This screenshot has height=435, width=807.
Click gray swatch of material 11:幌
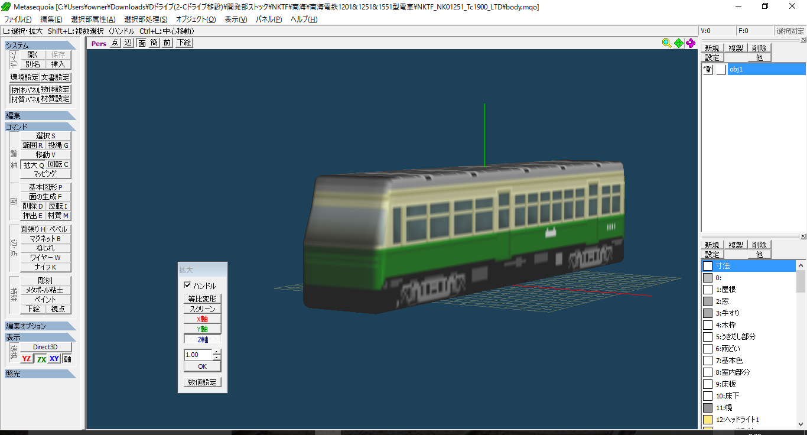click(708, 408)
